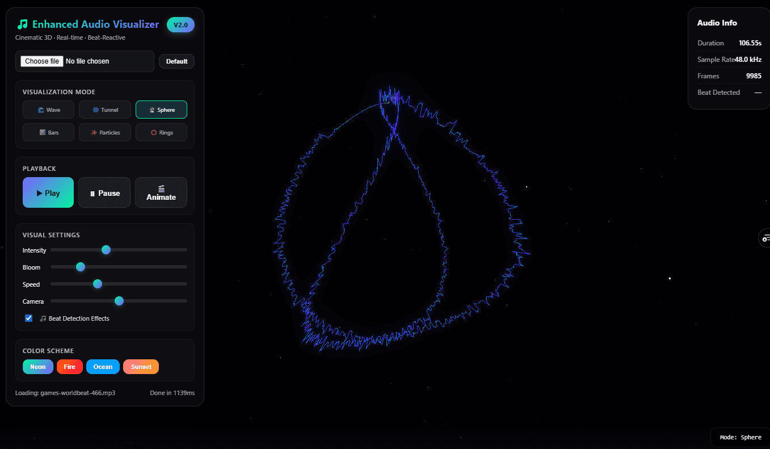
Task: Open the Choose file dialog
Action: click(x=41, y=61)
